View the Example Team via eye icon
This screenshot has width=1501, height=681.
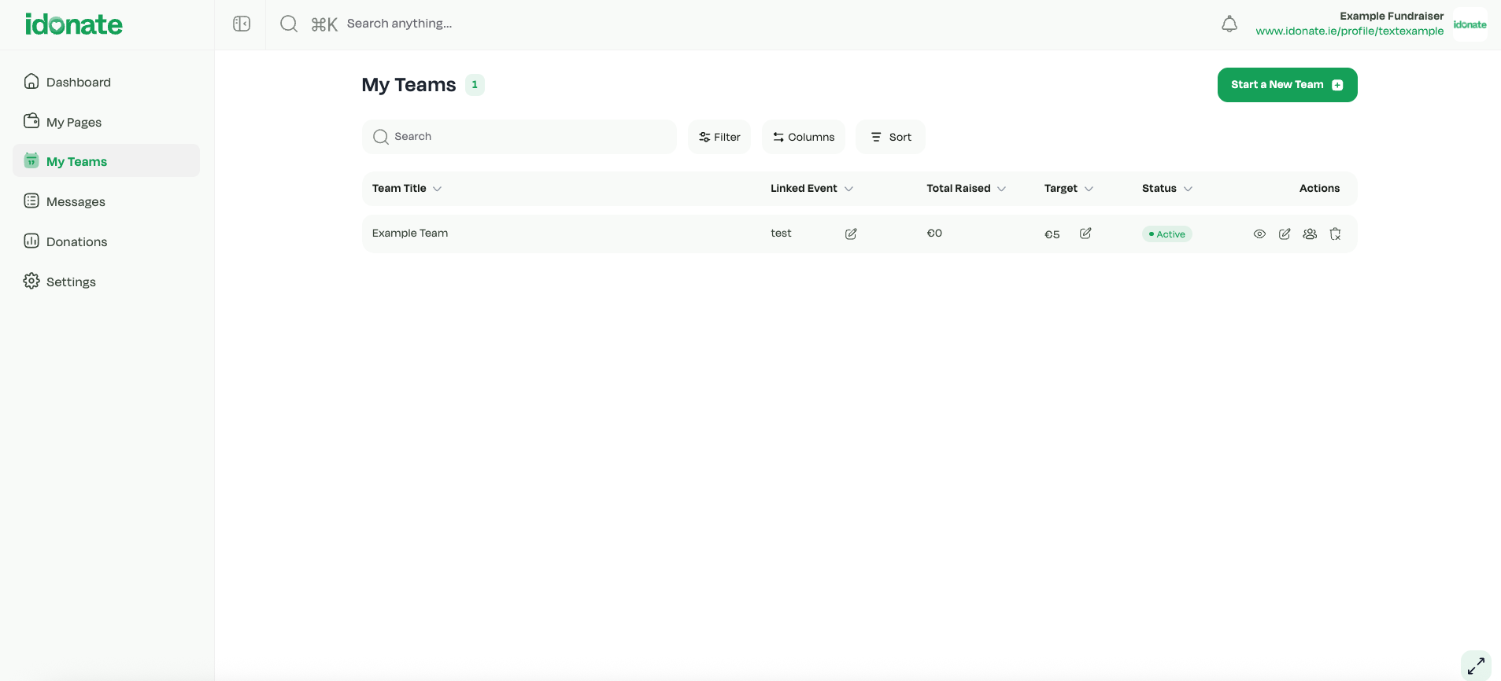[x=1259, y=234]
